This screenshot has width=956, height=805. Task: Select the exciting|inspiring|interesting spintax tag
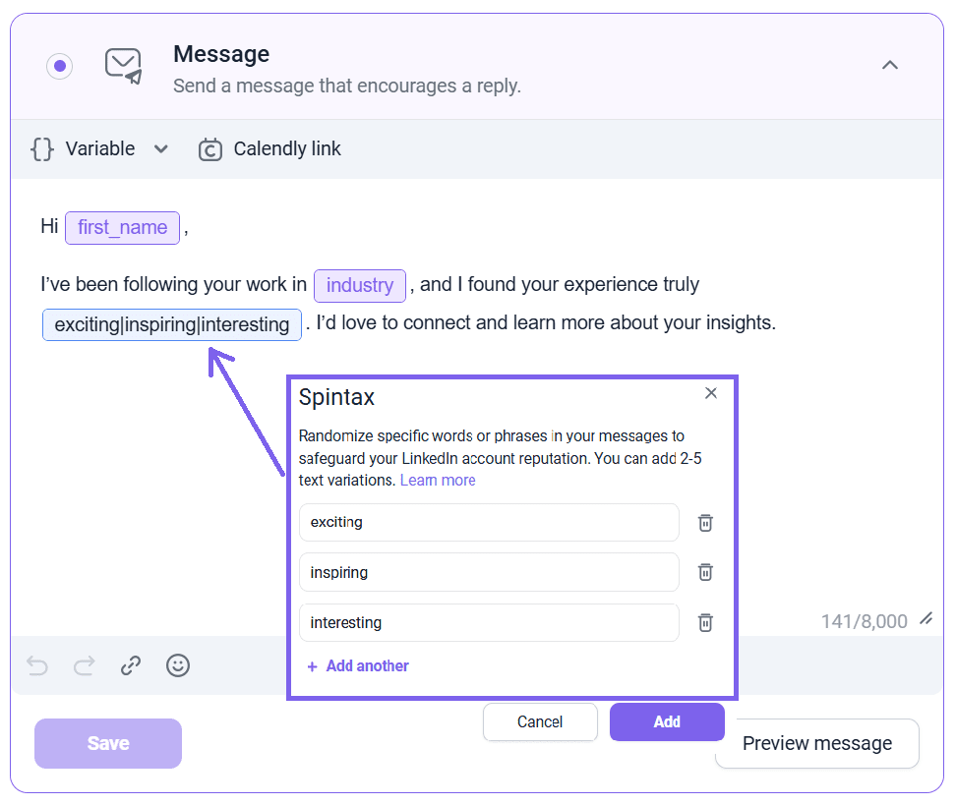point(172,324)
